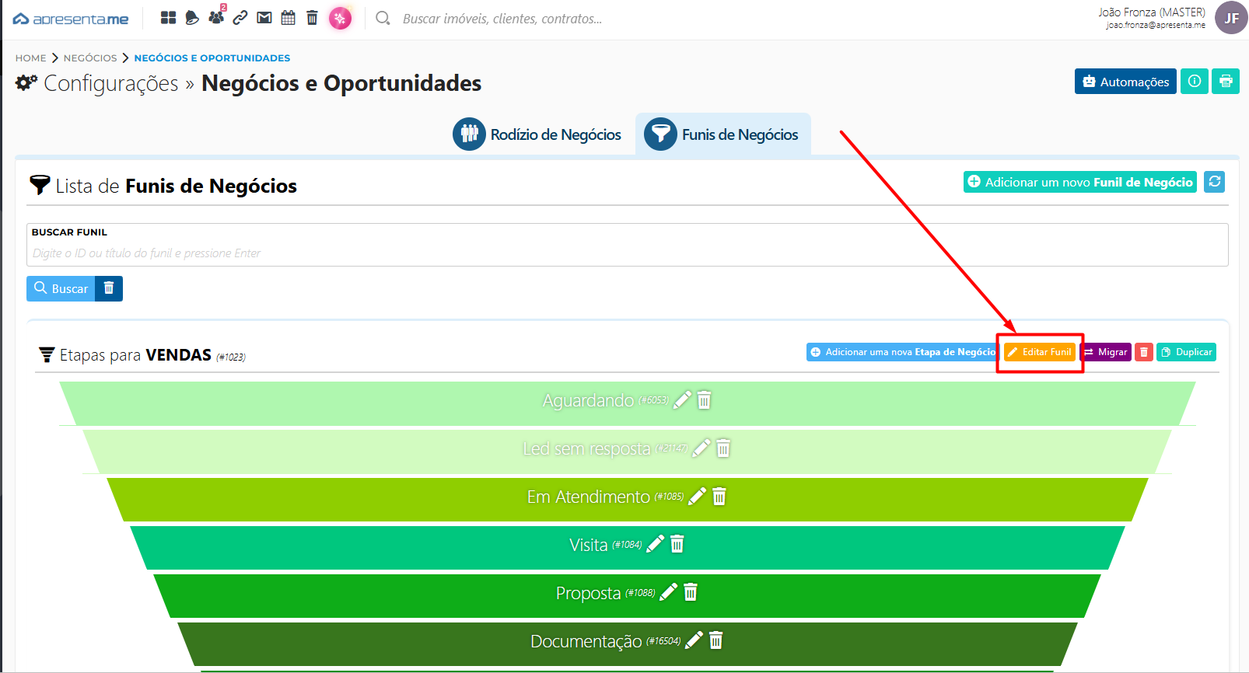Open the JF user avatar

coord(1231,18)
